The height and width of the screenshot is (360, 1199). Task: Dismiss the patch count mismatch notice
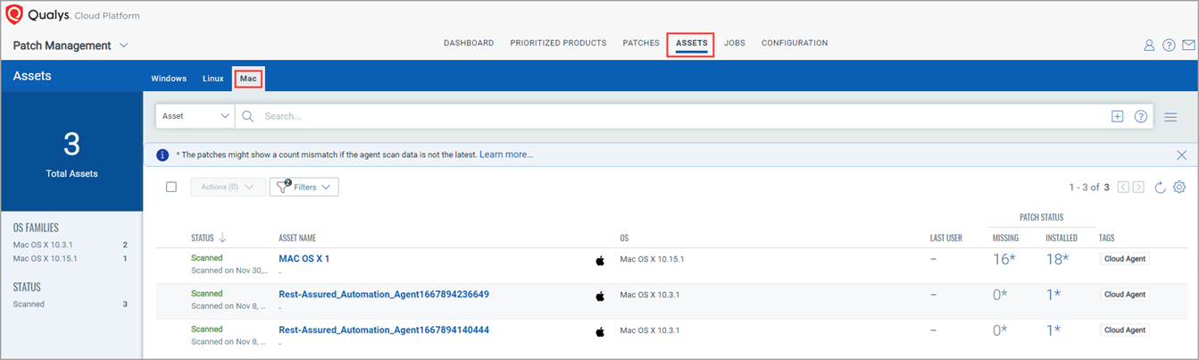click(1181, 155)
